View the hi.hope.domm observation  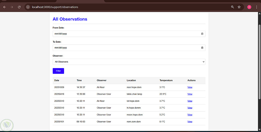pos(190,108)
